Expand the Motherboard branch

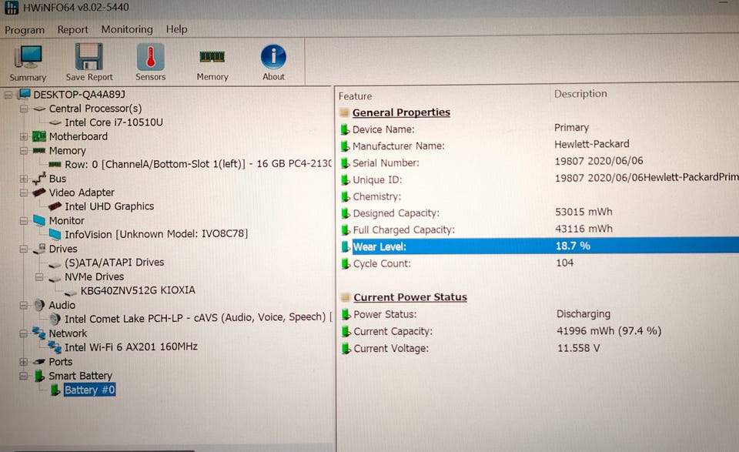(x=24, y=137)
